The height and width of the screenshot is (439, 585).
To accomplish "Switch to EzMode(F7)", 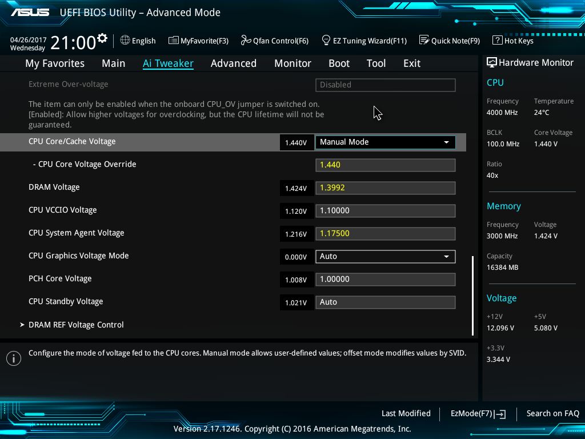I will click(478, 414).
